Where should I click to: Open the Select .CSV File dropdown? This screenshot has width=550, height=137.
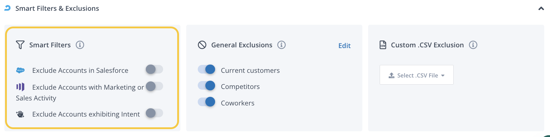click(416, 75)
